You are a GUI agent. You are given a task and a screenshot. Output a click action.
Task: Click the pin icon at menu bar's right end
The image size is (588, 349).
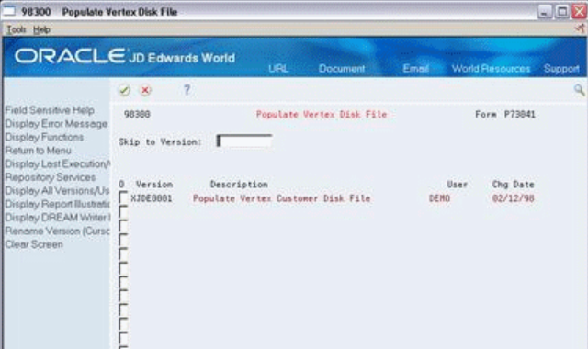(580, 28)
